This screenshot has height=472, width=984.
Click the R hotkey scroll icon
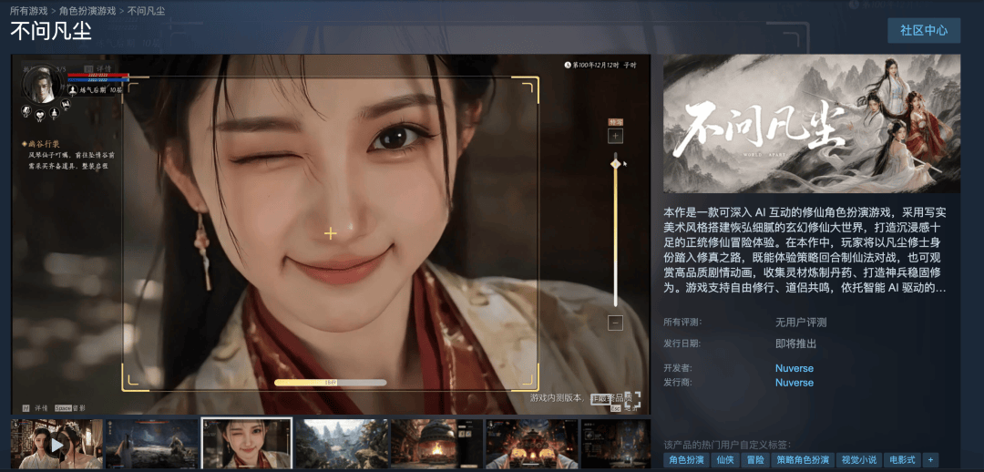66,104
